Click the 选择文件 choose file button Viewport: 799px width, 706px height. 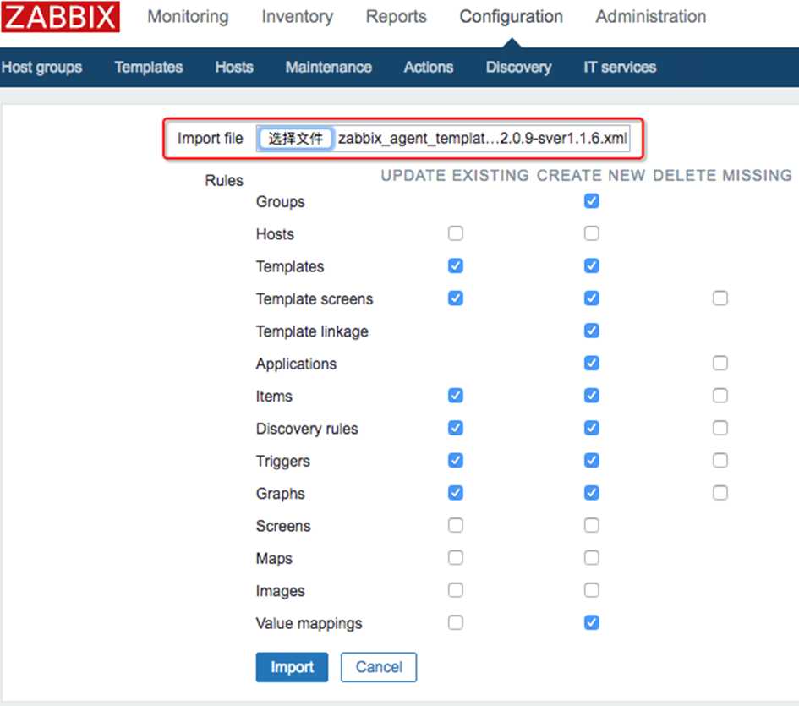296,138
